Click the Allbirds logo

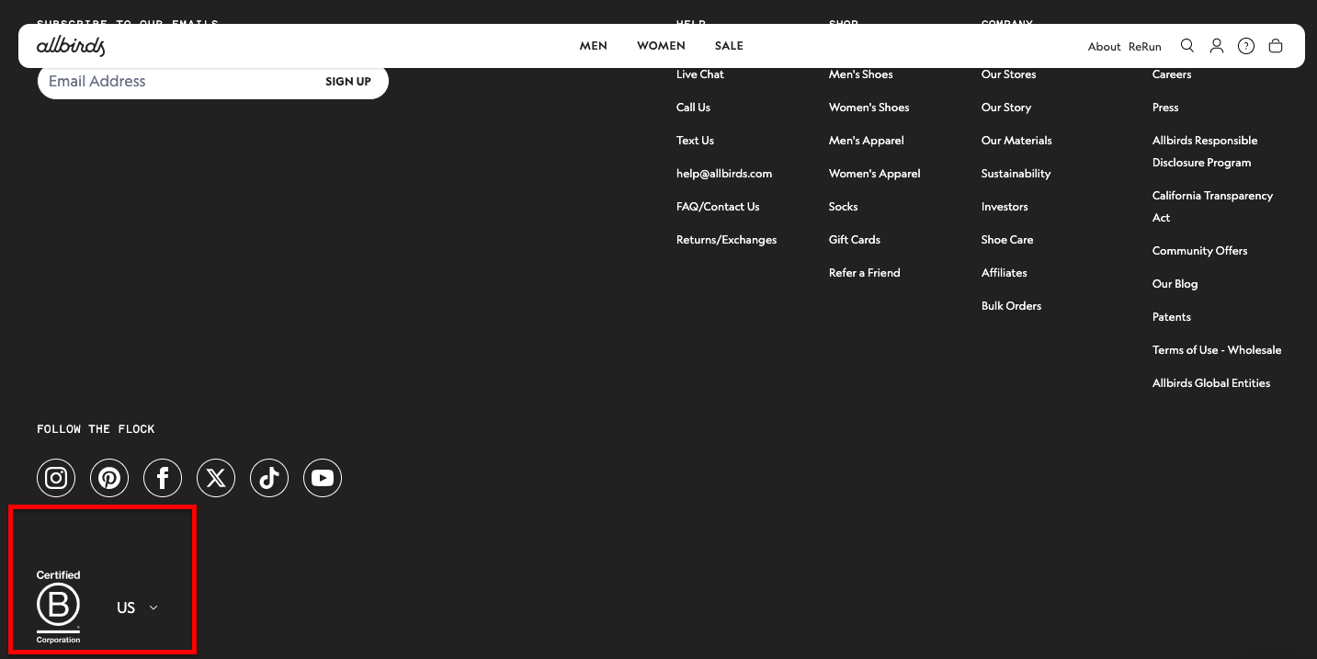(71, 45)
